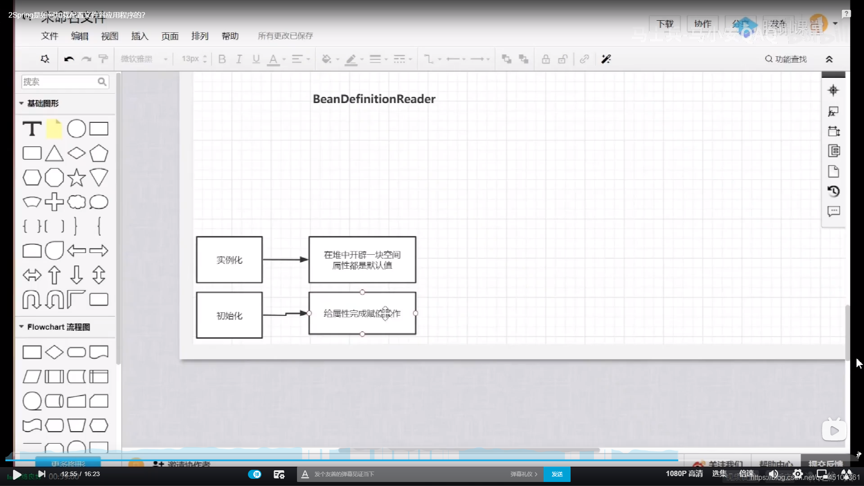Open the 排列 menu

(200, 36)
